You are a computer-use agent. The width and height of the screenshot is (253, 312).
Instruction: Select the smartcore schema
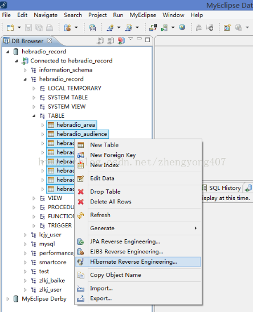point(52,262)
